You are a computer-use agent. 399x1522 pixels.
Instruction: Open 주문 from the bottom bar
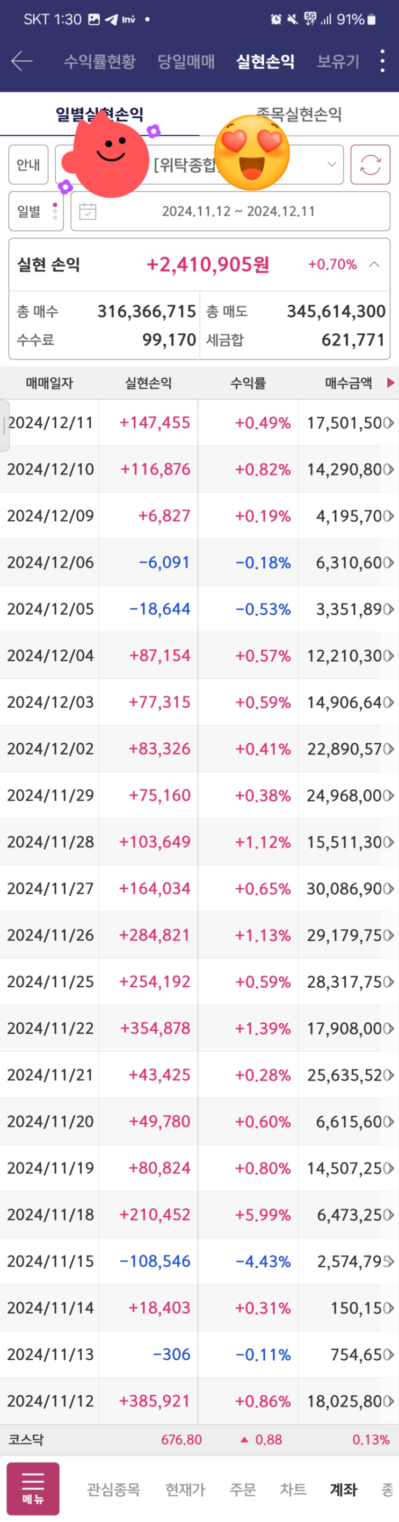point(243,1489)
